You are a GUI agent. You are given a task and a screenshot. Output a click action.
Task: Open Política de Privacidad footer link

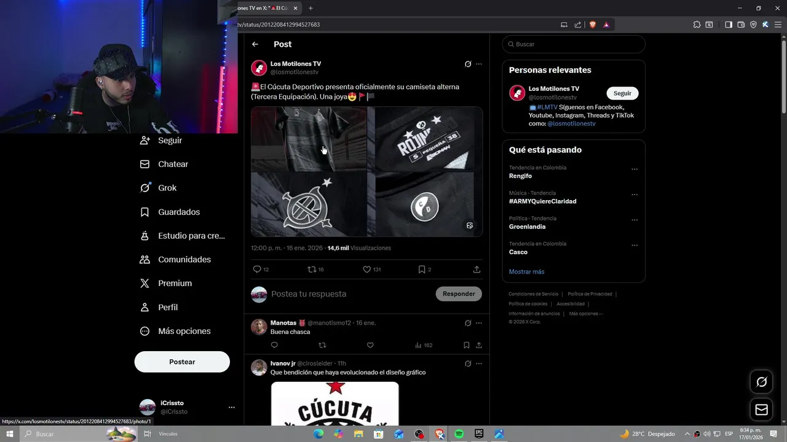point(590,294)
